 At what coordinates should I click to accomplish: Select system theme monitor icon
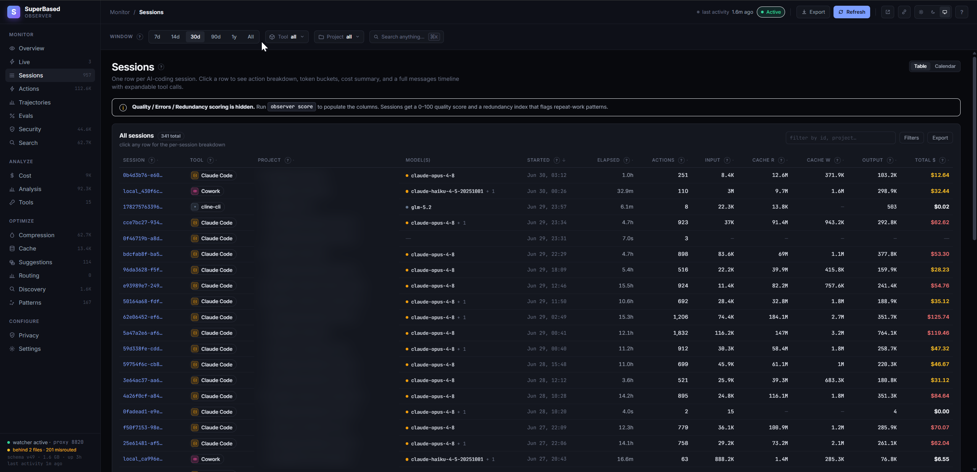coord(945,12)
